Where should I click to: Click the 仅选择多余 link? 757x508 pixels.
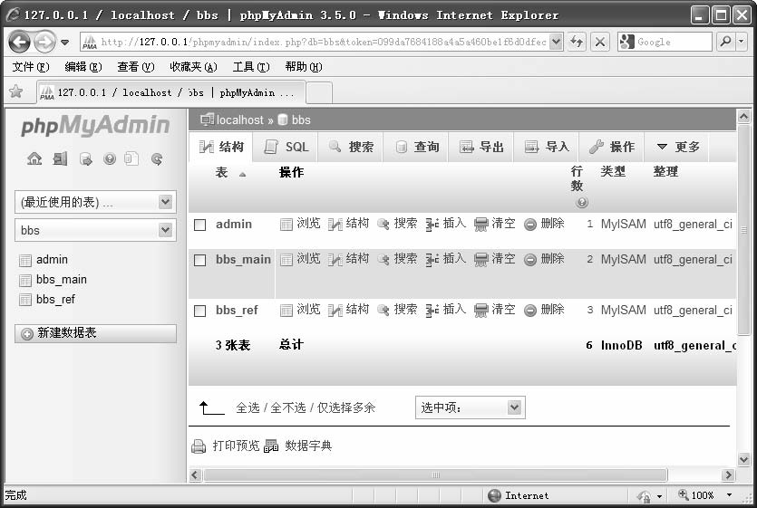click(346, 408)
